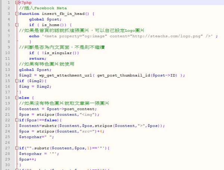Click line number 7 in margin
This screenshot has width=224, height=170.
tap(9, 36)
